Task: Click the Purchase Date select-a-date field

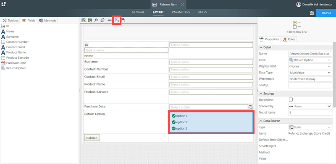Action: [x=209, y=107]
